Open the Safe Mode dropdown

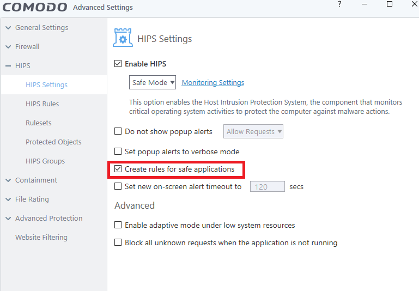153,83
